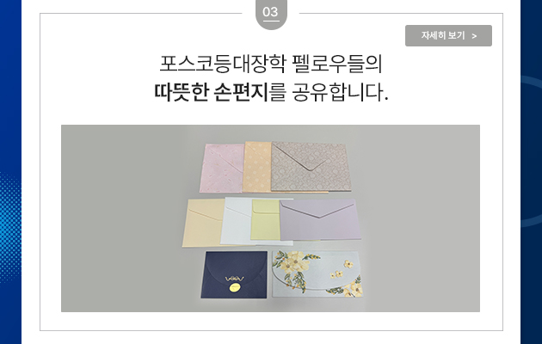Image resolution: width=542 pixels, height=344 pixels.
Task: Click the circular arc on right blue margin
Action: pyautogui.click(x=532, y=151)
